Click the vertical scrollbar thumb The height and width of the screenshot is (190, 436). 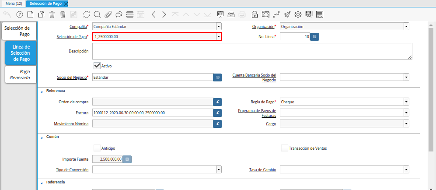tap(431, 90)
